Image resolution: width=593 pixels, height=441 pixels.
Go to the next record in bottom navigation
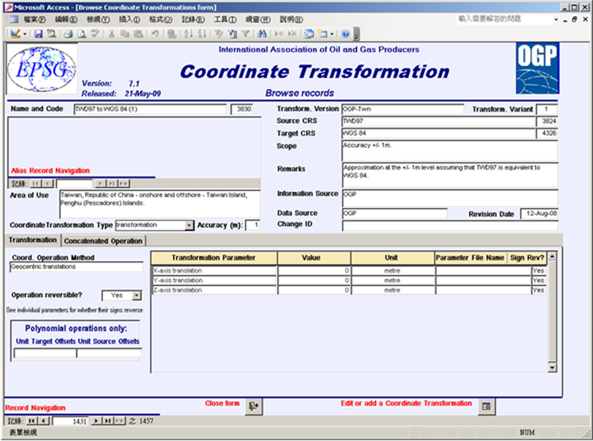coord(96,421)
